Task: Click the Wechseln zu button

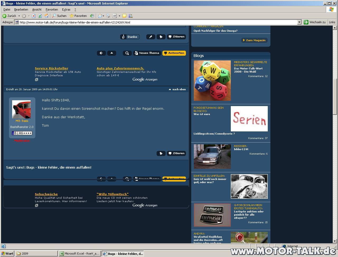Action: point(315,22)
